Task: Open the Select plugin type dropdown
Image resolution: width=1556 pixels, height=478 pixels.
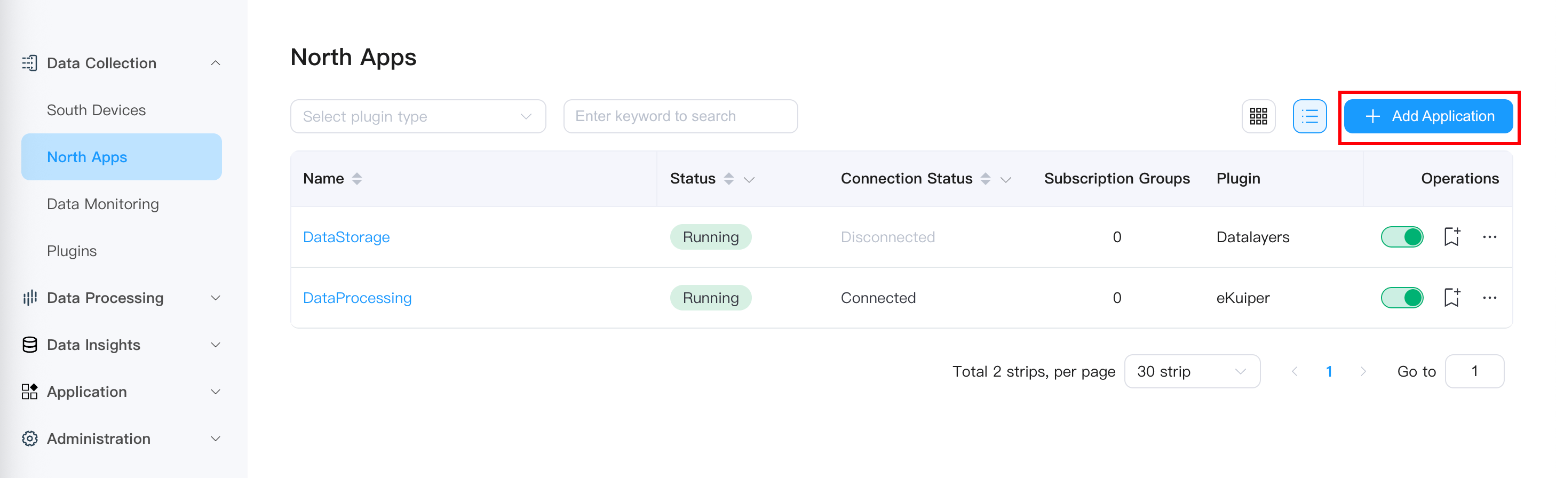Action: [x=417, y=116]
